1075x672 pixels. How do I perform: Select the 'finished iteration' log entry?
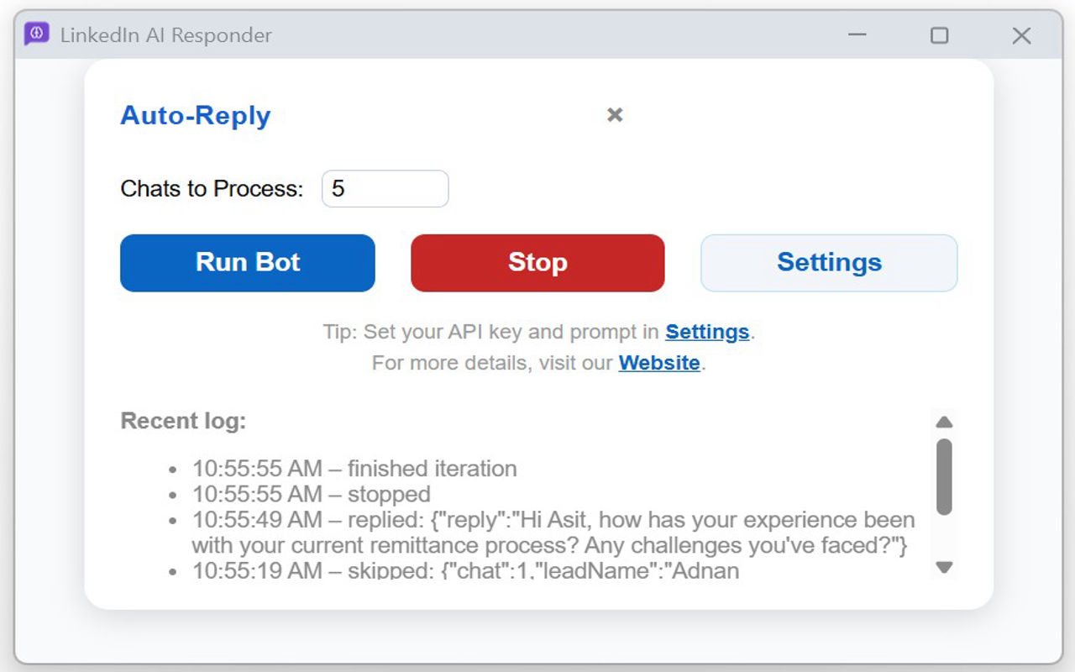click(x=354, y=469)
